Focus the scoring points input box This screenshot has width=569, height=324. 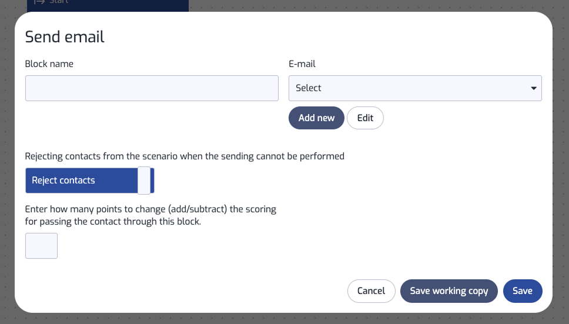pyautogui.click(x=41, y=246)
